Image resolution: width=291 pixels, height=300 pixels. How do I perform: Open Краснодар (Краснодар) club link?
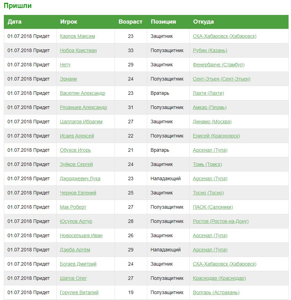(x=219, y=278)
